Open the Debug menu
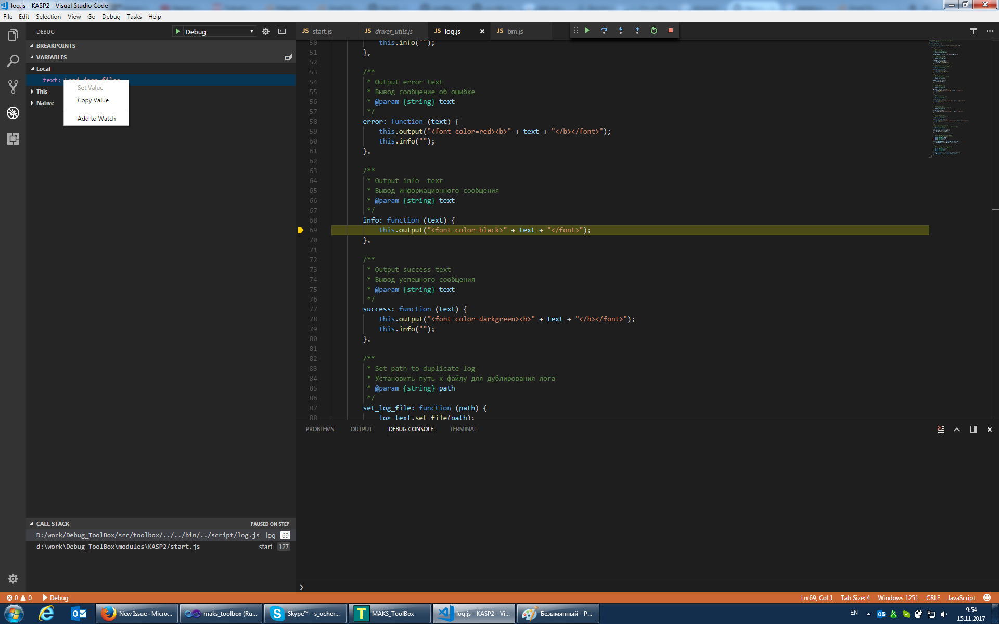Viewport: 999px width, 624px height. pyautogui.click(x=111, y=16)
